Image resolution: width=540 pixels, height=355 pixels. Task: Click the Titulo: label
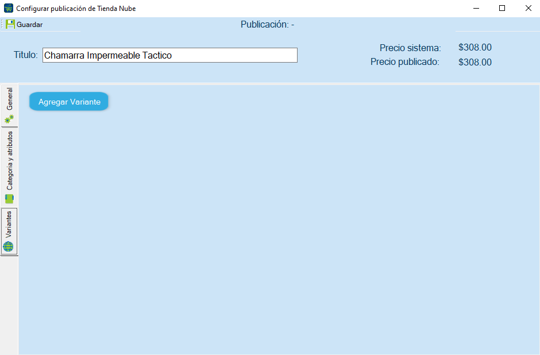tap(25, 55)
